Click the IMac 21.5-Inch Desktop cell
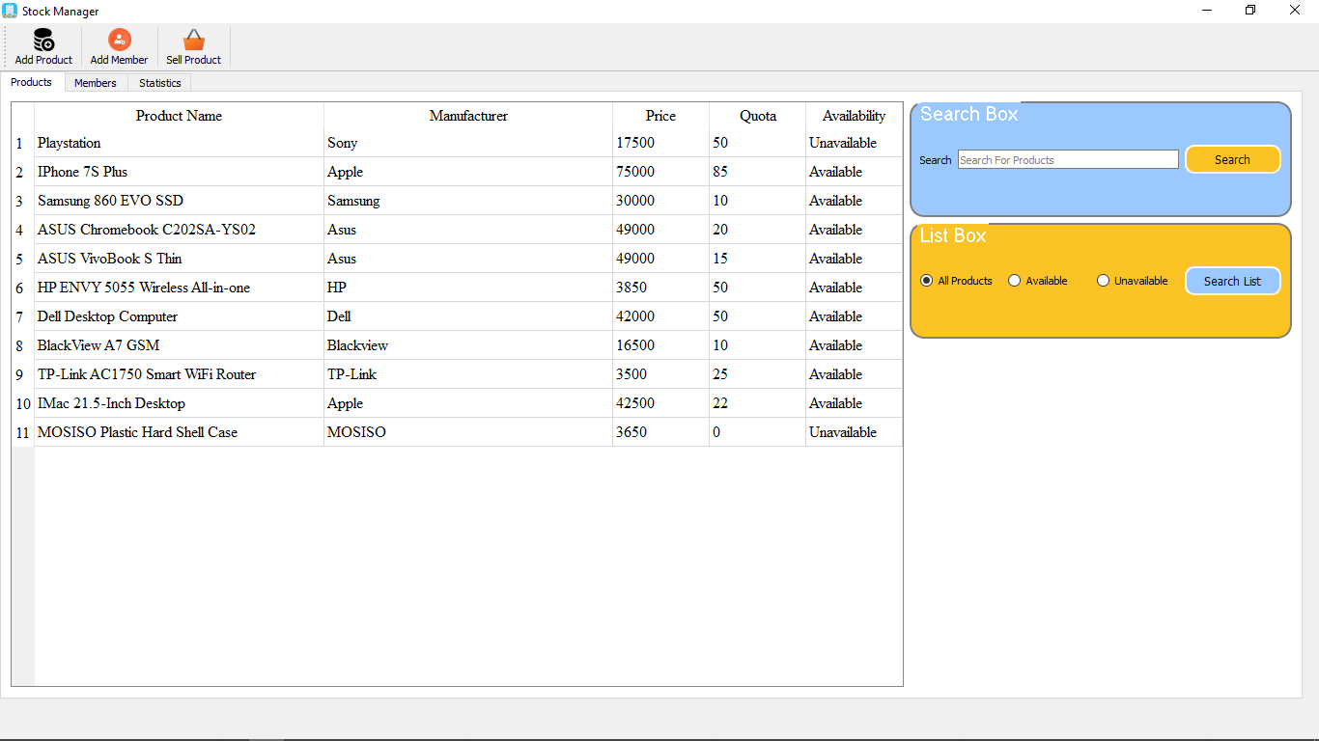The height and width of the screenshot is (741, 1319). pos(179,403)
